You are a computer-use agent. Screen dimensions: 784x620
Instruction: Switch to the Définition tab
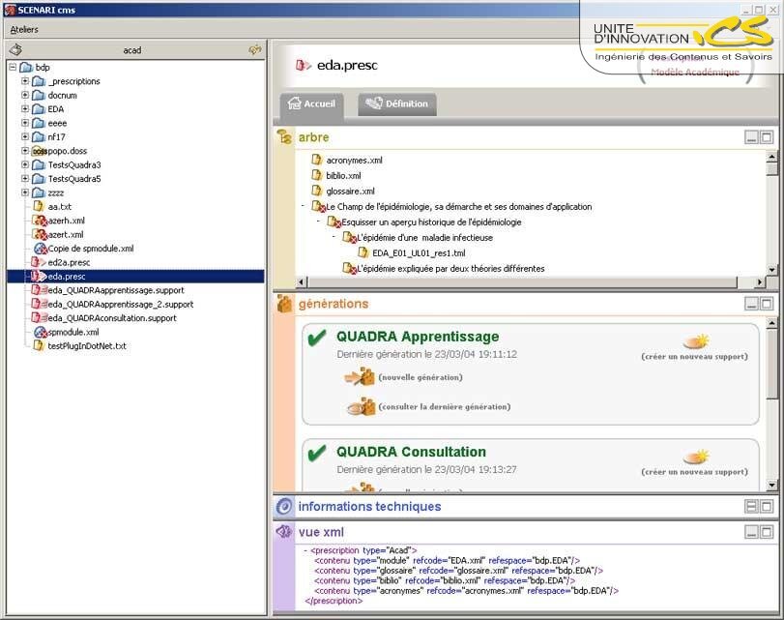(397, 103)
